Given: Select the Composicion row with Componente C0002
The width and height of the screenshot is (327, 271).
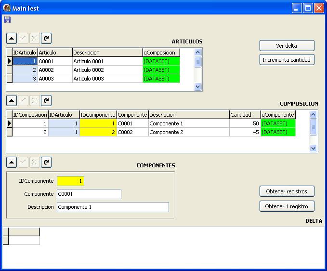Looking at the screenshot, I should pos(132,132).
